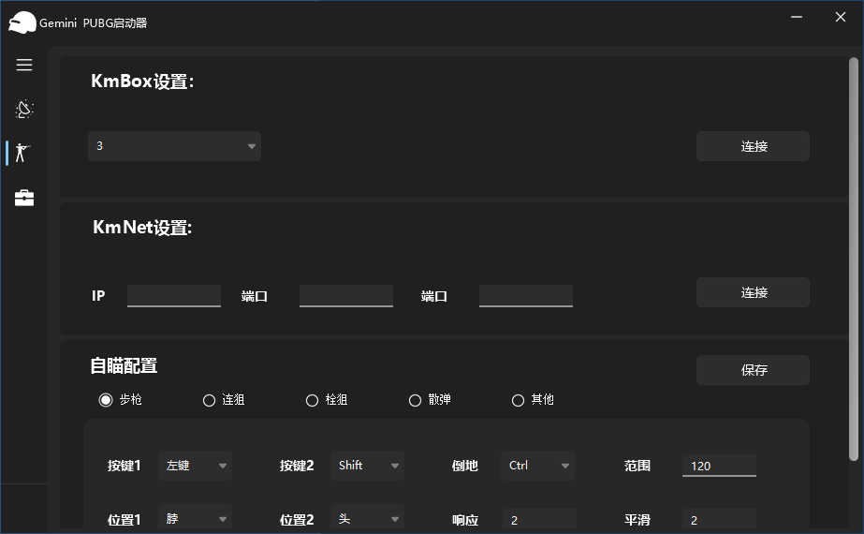Expand the 按键2 dropdown showing Shift
Image resolution: width=864 pixels, height=534 pixels.
pyautogui.click(x=367, y=466)
